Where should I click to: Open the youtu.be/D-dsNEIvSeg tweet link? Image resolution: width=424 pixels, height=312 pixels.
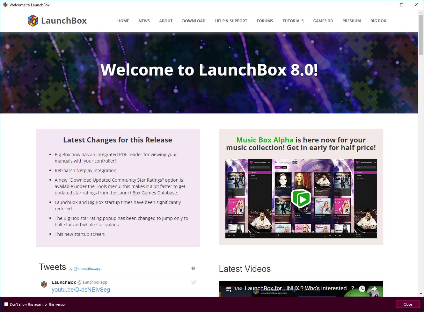click(81, 290)
